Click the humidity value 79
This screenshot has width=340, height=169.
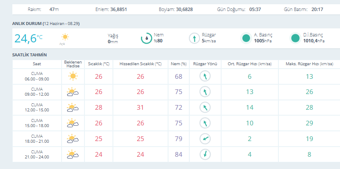179,139
